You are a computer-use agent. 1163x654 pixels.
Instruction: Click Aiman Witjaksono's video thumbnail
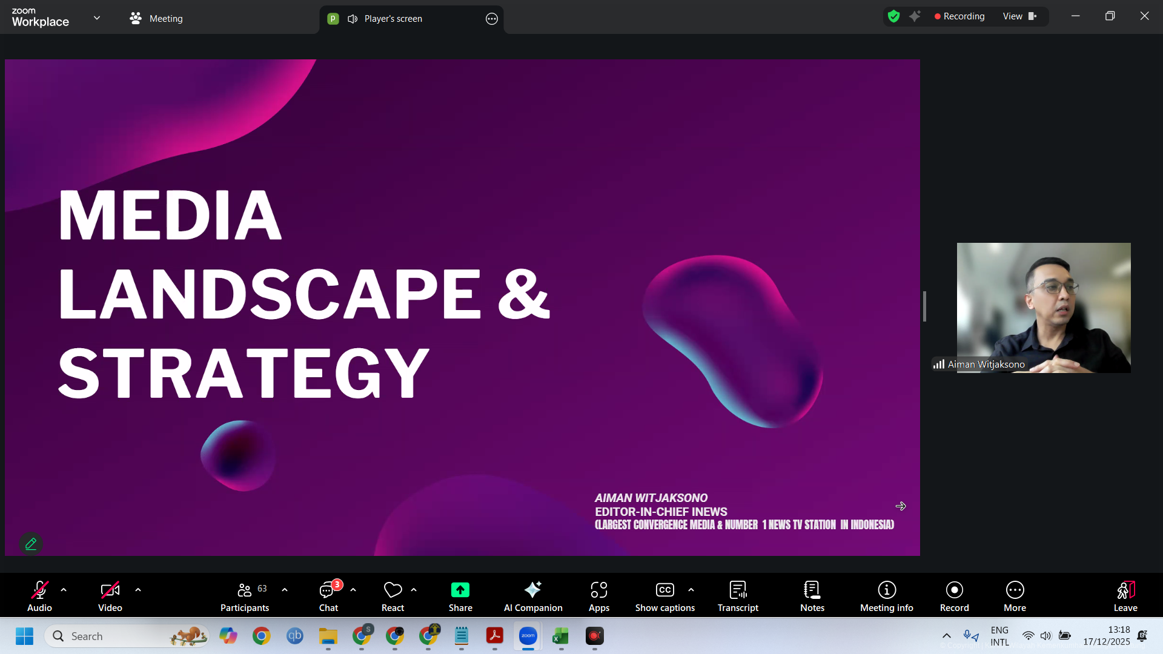click(x=1043, y=308)
